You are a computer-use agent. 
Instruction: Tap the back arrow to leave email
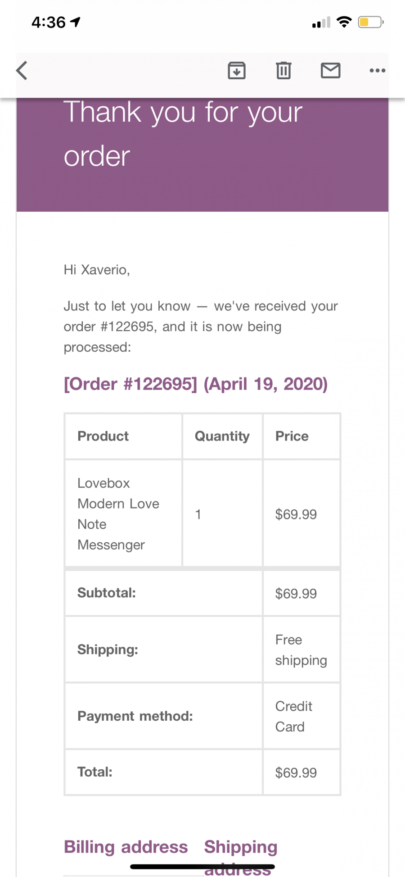[x=22, y=71]
